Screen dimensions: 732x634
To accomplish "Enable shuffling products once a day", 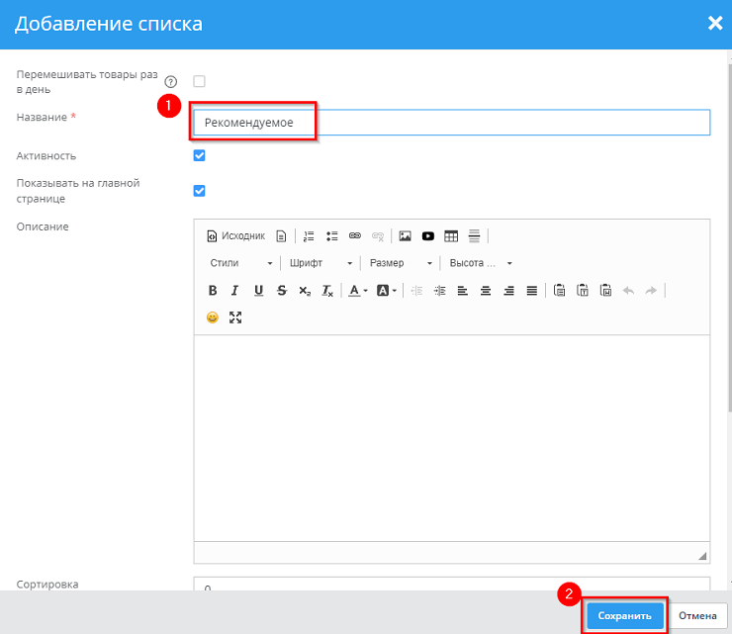I will [x=199, y=81].
